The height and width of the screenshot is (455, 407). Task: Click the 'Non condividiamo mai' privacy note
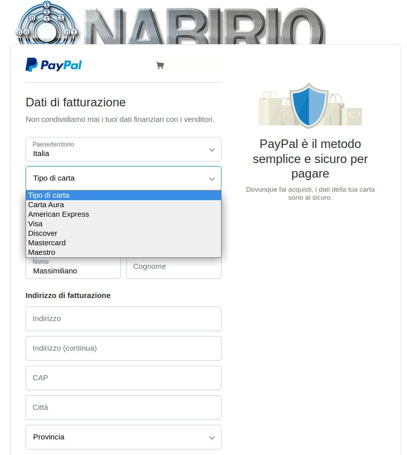(x=120, y=119)
